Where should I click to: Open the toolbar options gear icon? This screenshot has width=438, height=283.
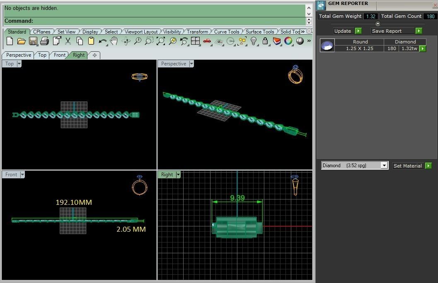tap(309, 31)
